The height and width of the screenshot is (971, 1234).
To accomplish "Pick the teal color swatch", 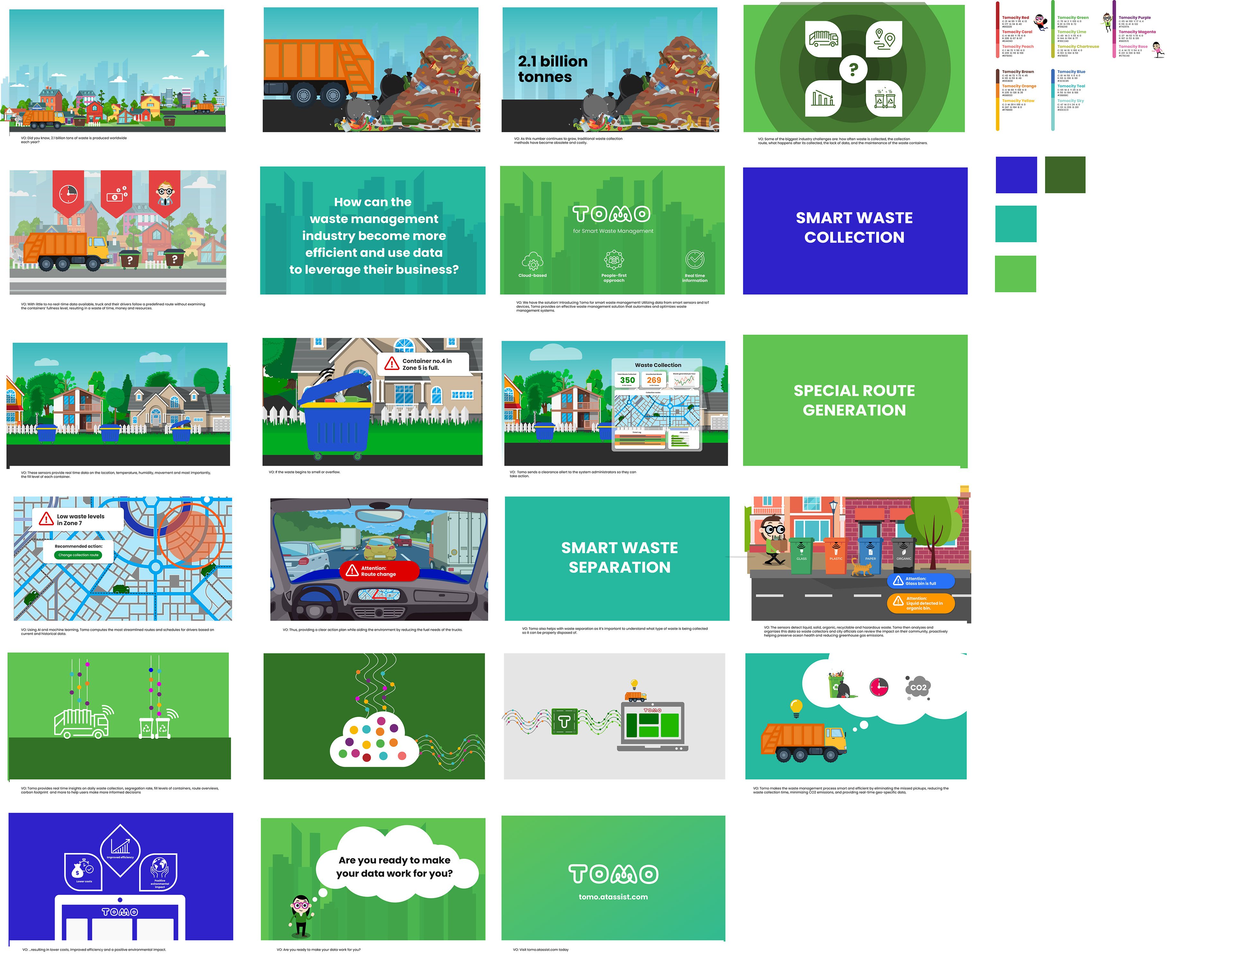I will pyautogui.click(x=1015, y=224).
